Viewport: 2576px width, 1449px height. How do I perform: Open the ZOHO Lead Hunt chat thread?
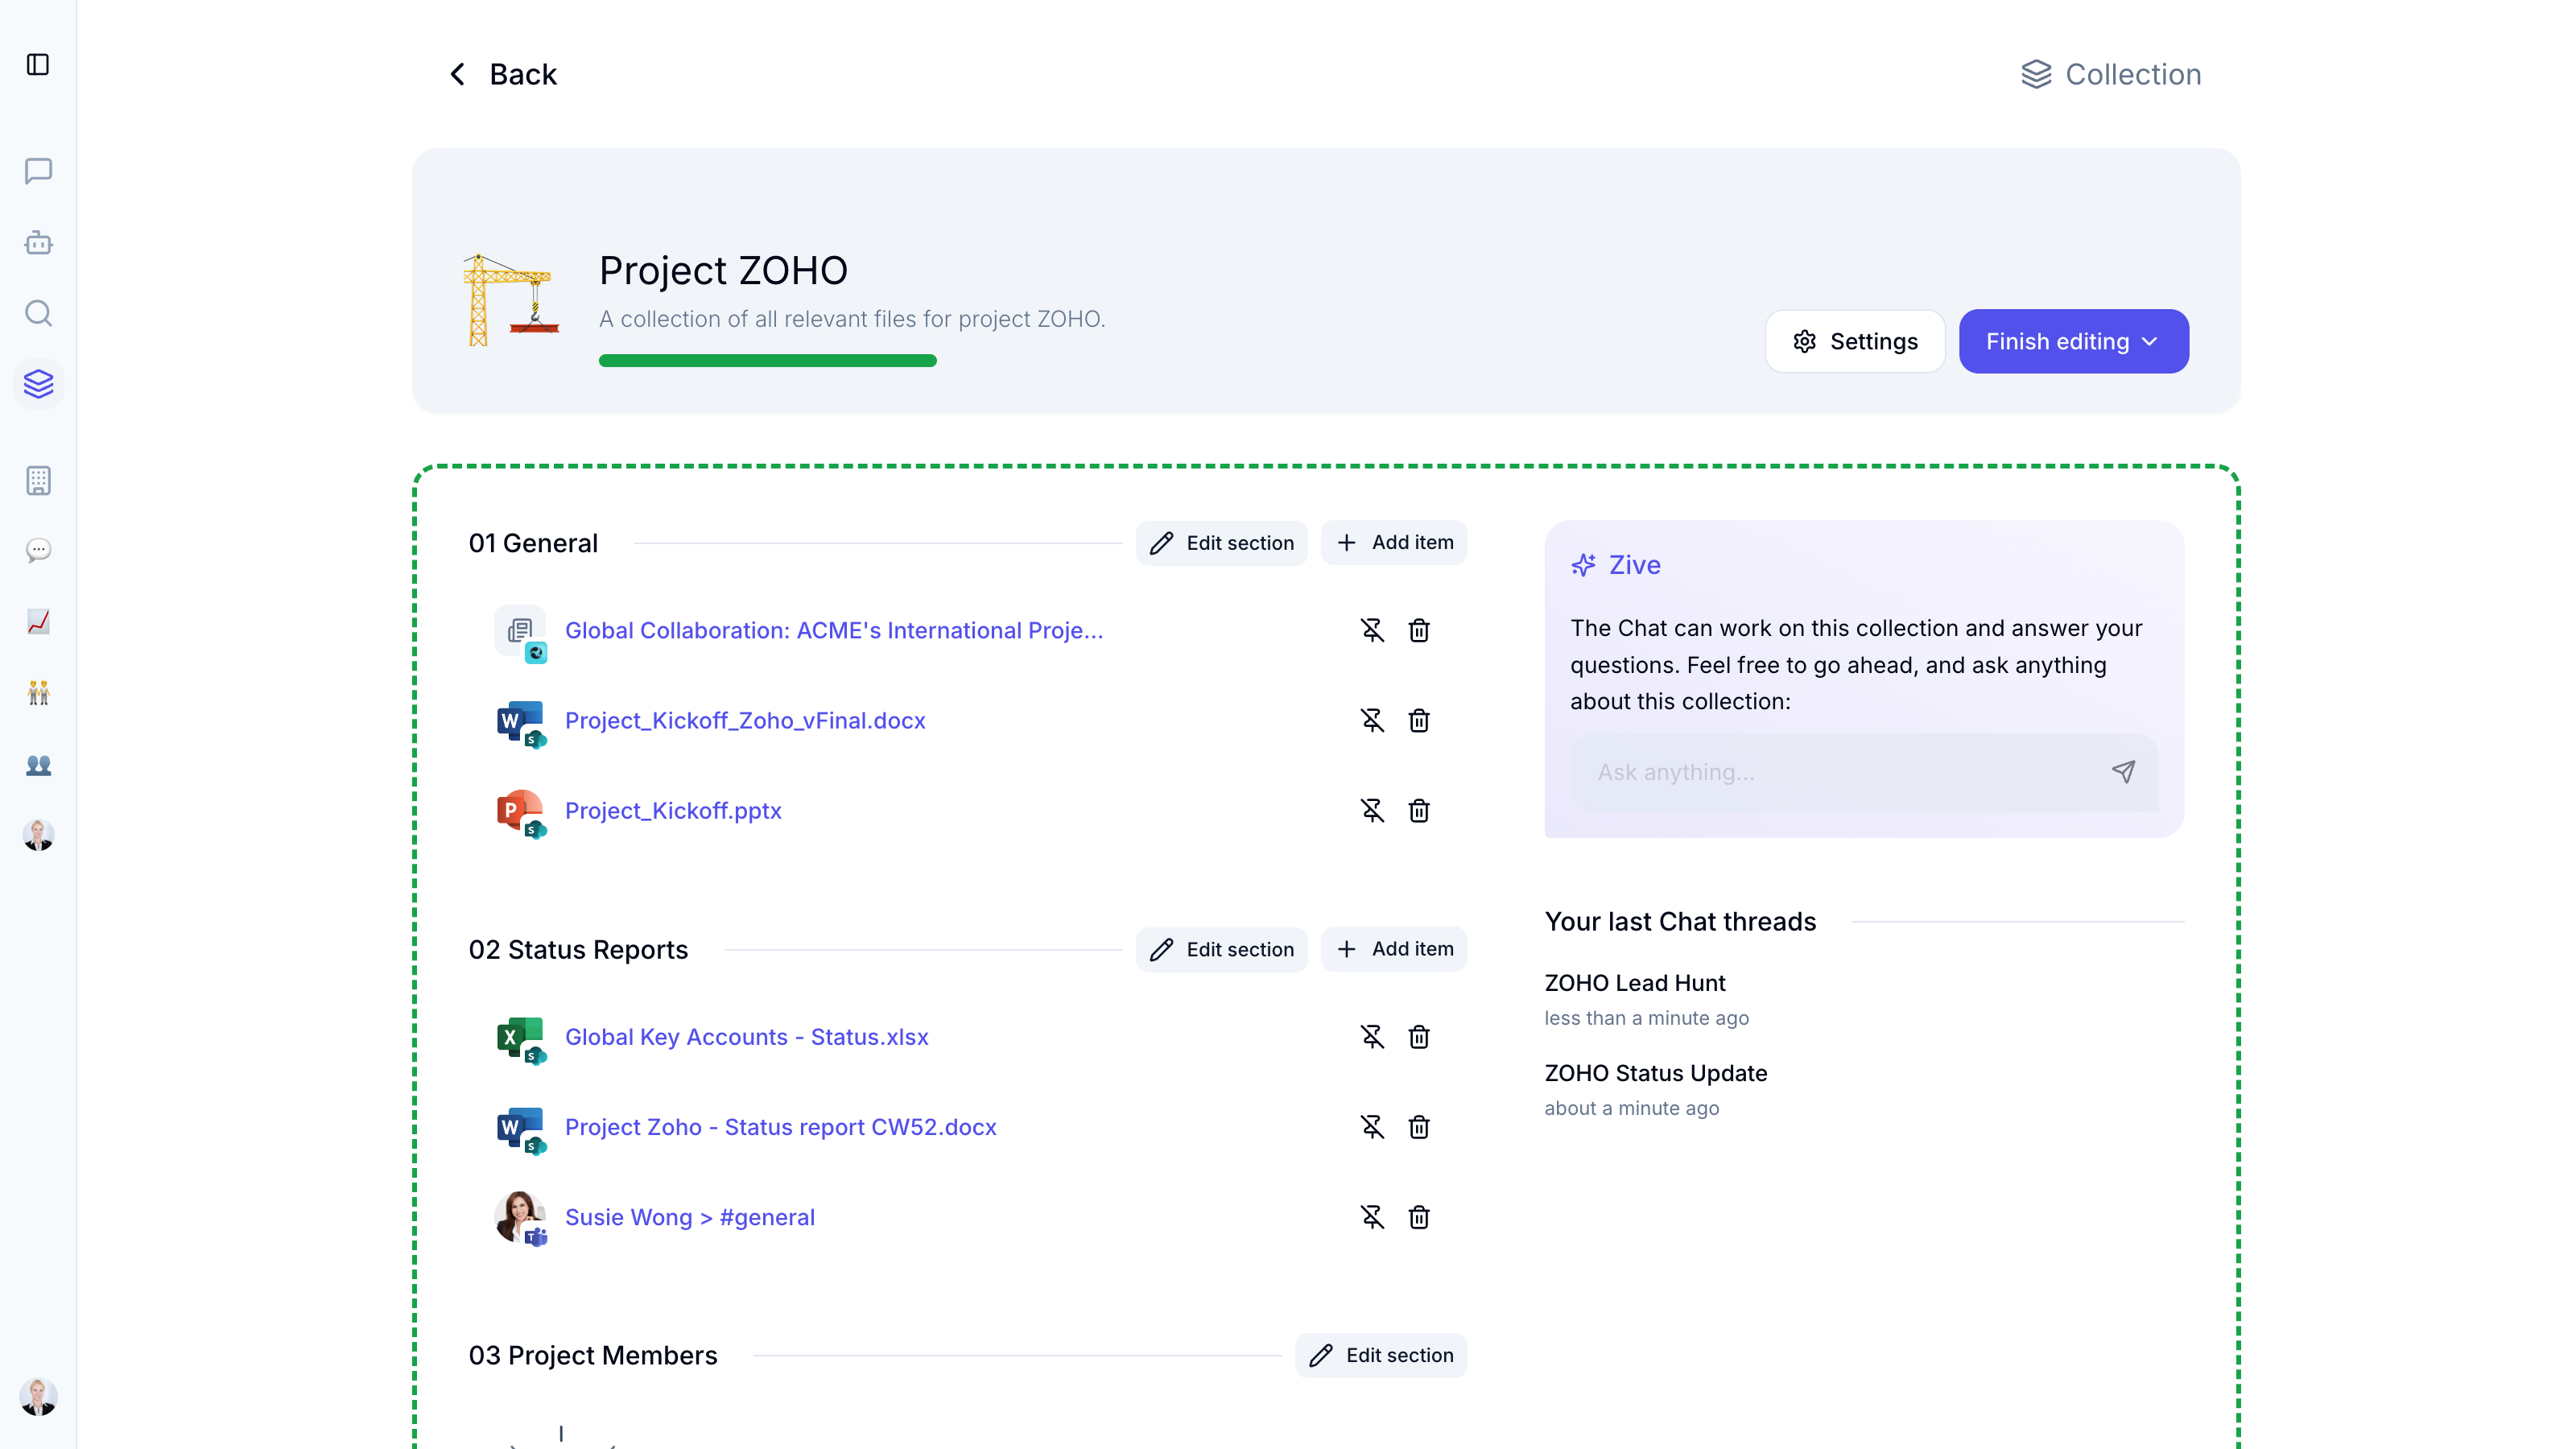(1634, 983)
